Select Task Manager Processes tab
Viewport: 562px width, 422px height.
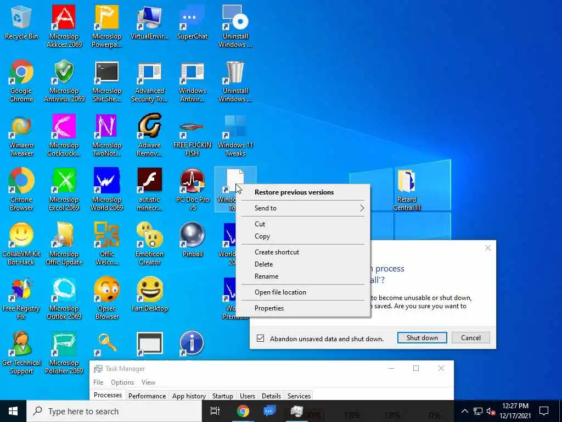[108, 395]
